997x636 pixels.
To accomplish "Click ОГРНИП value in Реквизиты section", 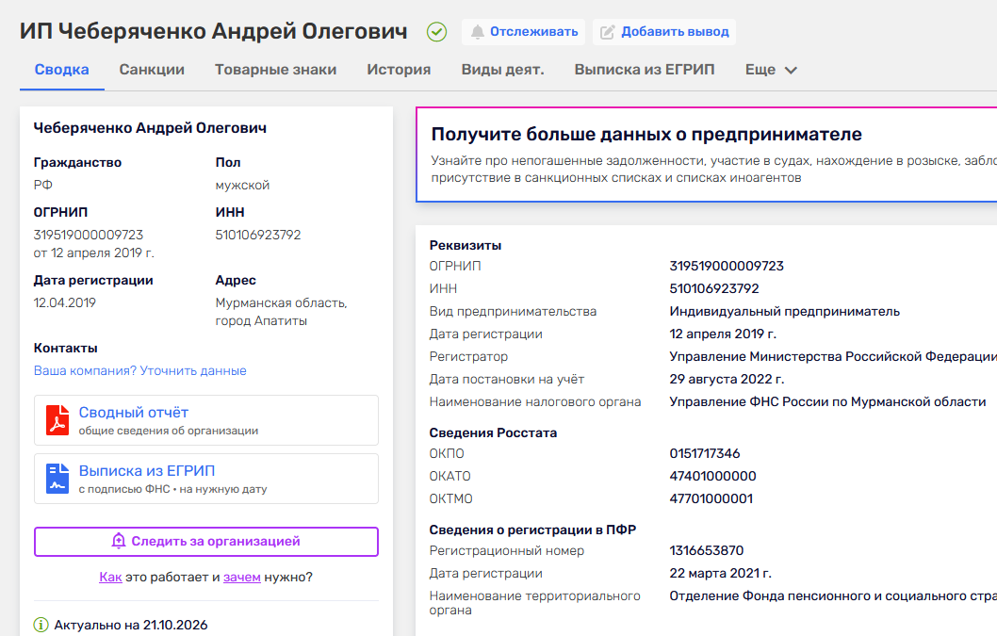I will pos(727,266).
